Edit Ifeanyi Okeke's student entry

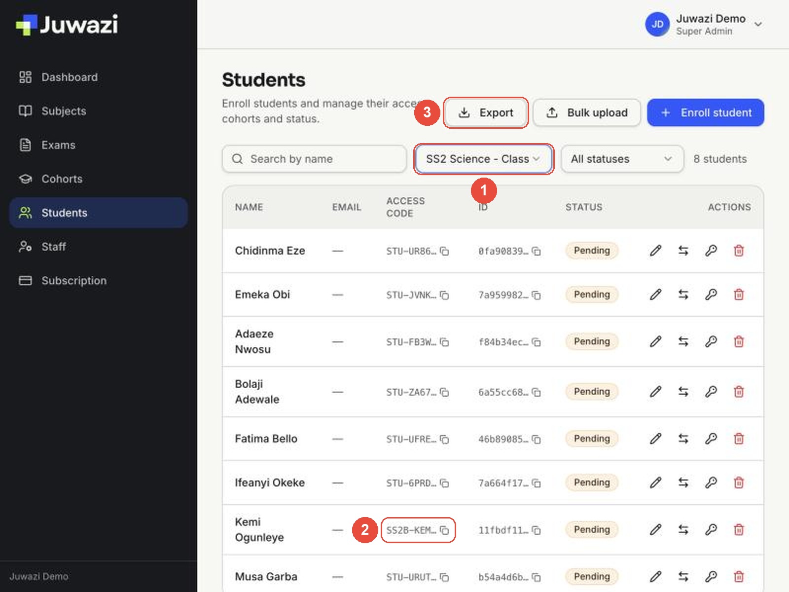(655, 482)
